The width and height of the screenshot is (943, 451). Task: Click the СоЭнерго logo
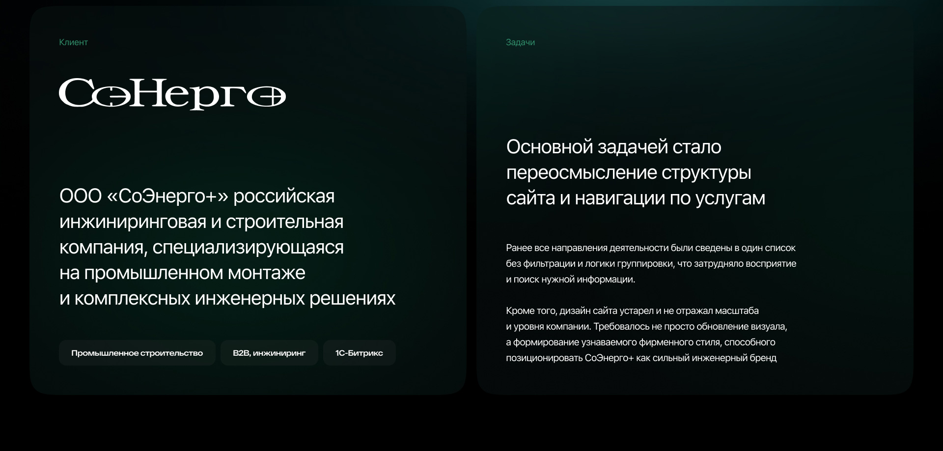(172, 93)
